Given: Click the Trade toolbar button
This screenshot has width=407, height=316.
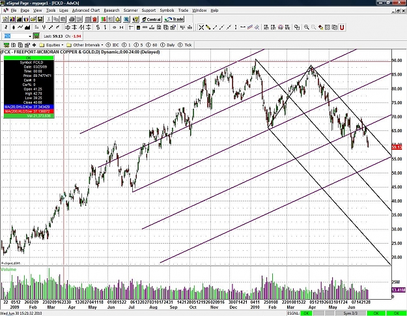Looking at the screenshot, I should coord(174,19).
